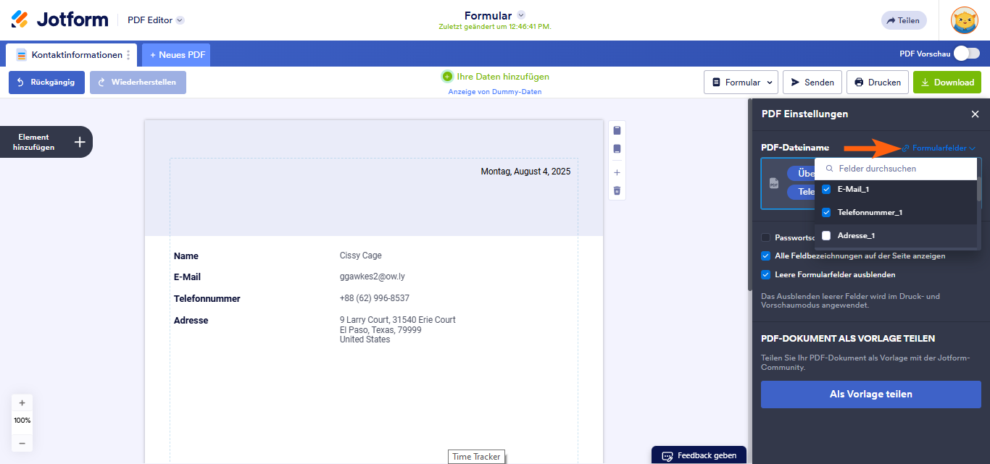The width and height of the screenshot is (990, 464).
Task: Select the E-Mail field label on page
Action: click(x=187, y=277)
